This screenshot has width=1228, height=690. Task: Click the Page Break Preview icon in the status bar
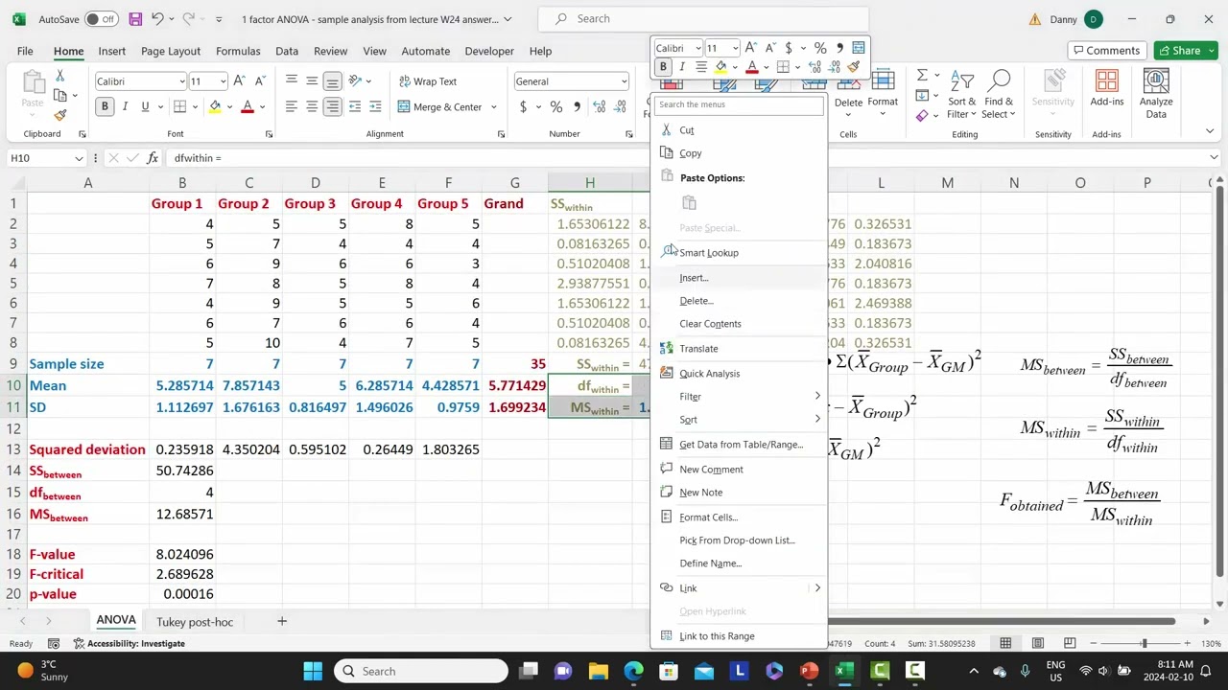point(1070,643)
